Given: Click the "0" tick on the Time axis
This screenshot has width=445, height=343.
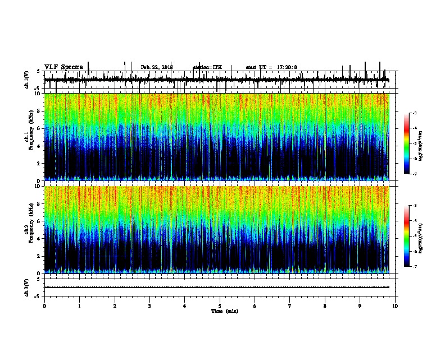Looking at the screenshot, I should [x=44, y=306].
